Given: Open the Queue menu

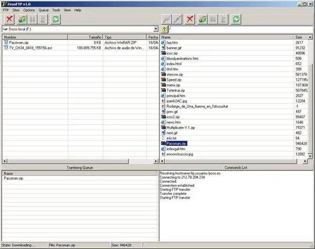Looking at the screenshot, I should click(x=44, y=10).
